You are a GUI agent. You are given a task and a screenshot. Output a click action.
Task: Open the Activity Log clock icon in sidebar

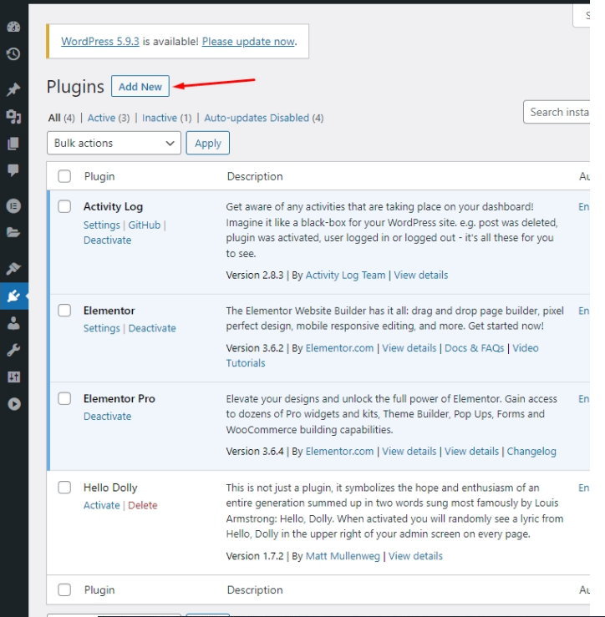(13, 54)
